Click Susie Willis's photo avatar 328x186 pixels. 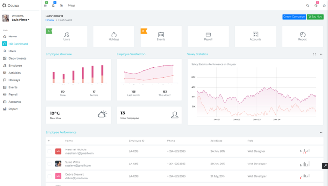pyautogui.click(x=59, y=164)
